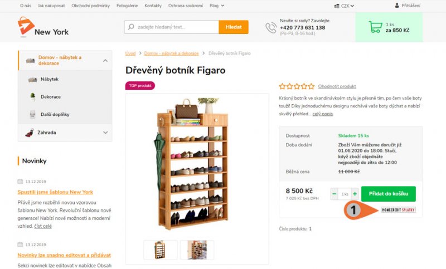Image resolution: width=446 pixels, height=269 pixels.
Task: Click the New York shop logo
Action: click(x=43, y=27)
